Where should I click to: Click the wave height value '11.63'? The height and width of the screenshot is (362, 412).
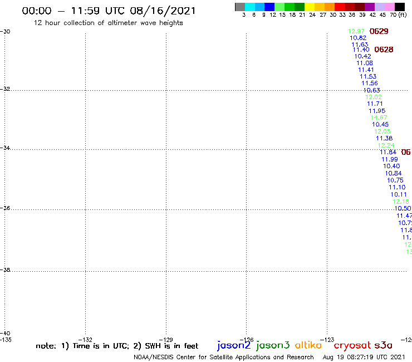(360, 45)
